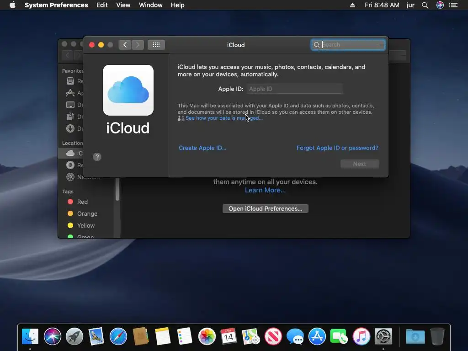This screenshot has width=468, height=351.
Task: Open Maps in the Dock
Action: click(x=251, y=336)
